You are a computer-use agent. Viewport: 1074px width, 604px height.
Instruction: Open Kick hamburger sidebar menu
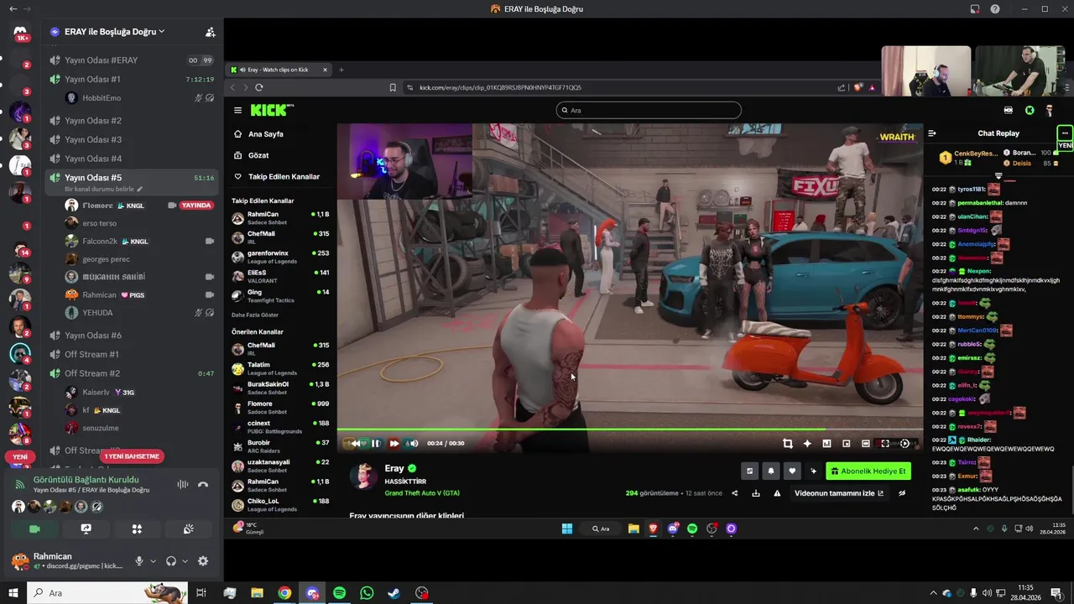(237, 110)
